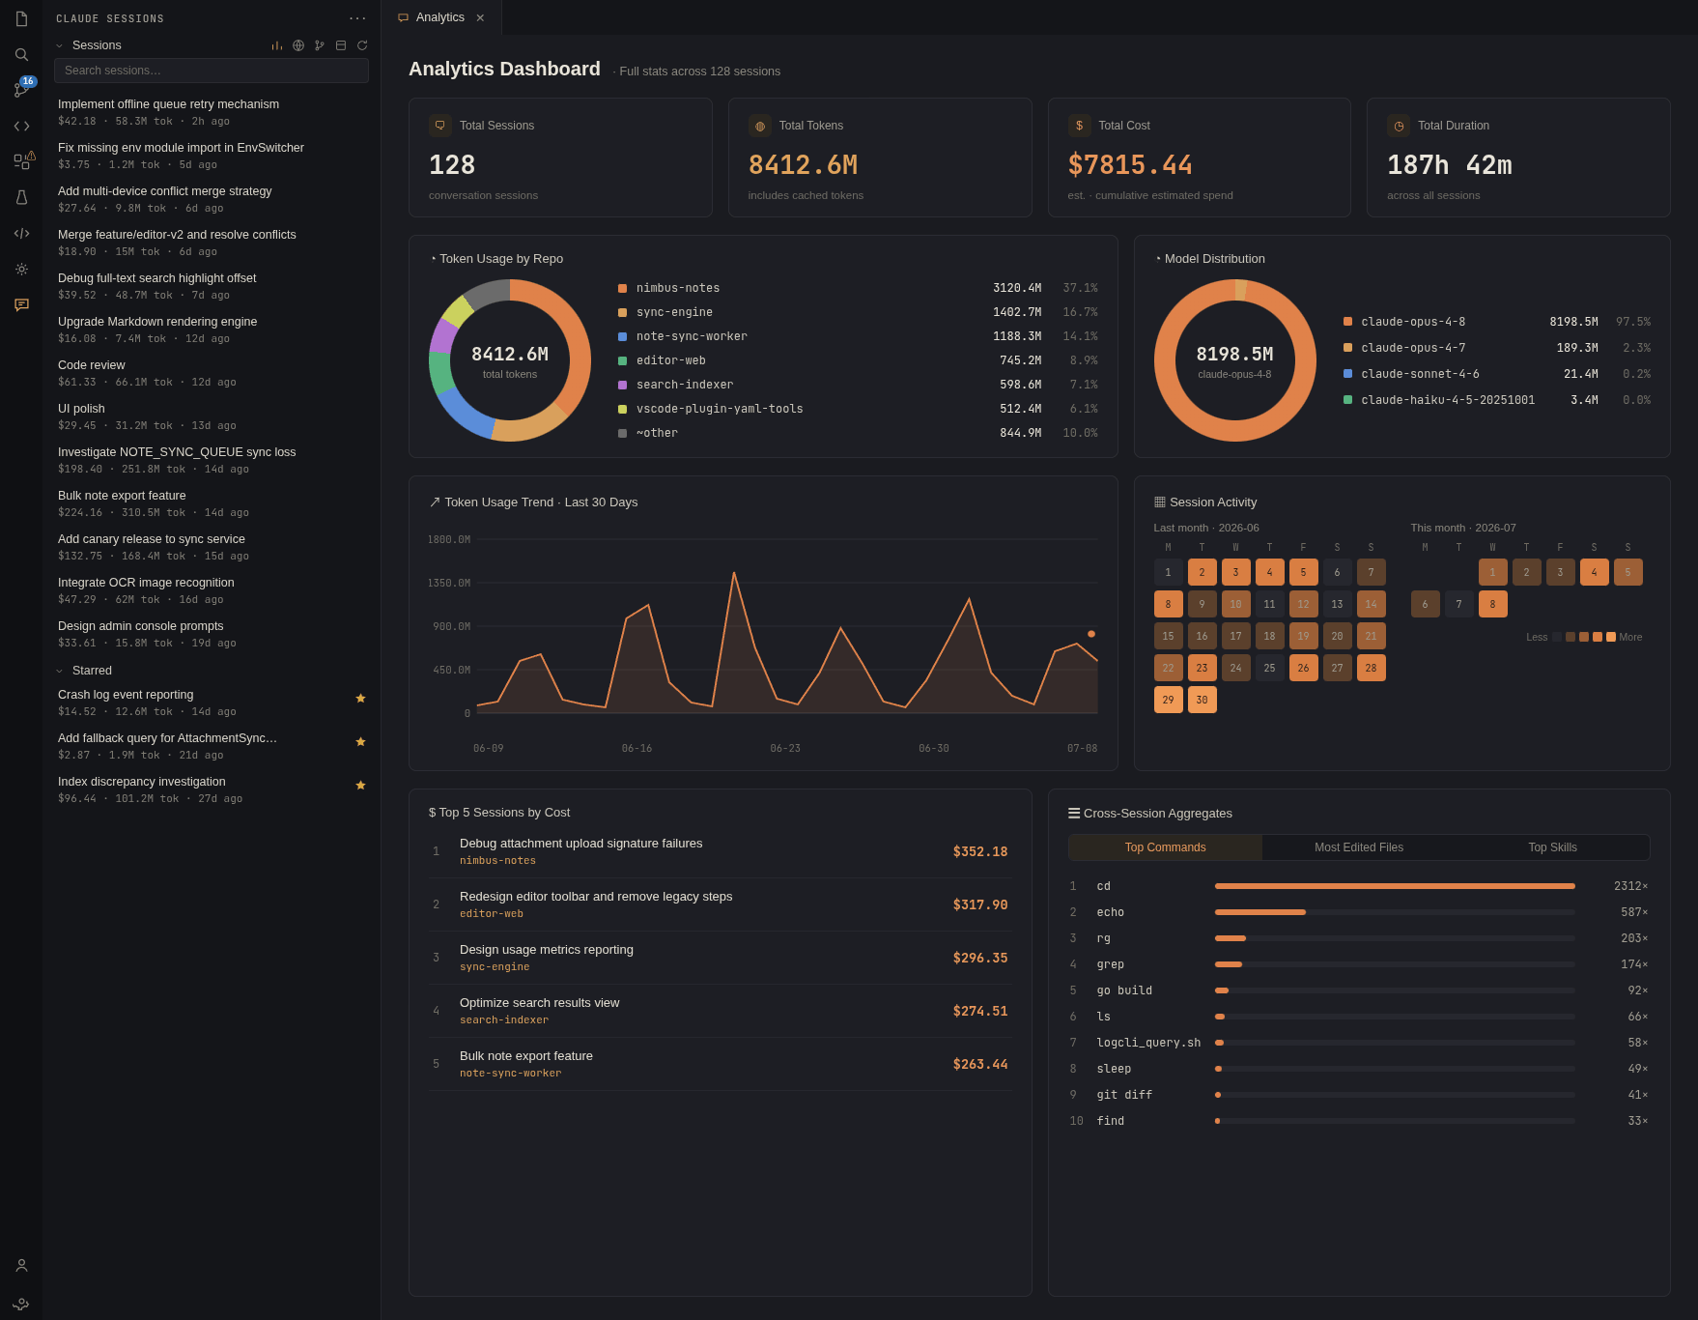Open the Explorer files icon in activity bar
Viewport: 1698px width, 1320px height.
point(21,18)
